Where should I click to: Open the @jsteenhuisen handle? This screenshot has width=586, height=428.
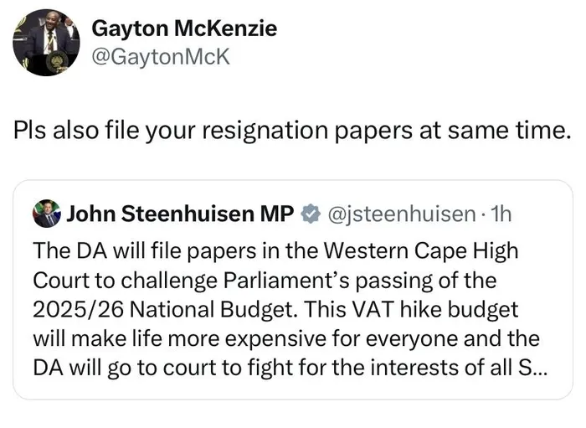click(x=401, y=214)
